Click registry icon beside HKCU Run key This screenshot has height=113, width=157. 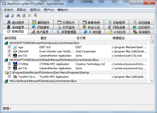(6, 81)
